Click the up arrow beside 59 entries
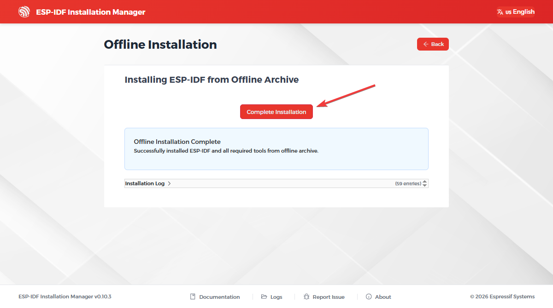This screenshot has height=308, width=553. pyautogui.click(x=425, y=182)
